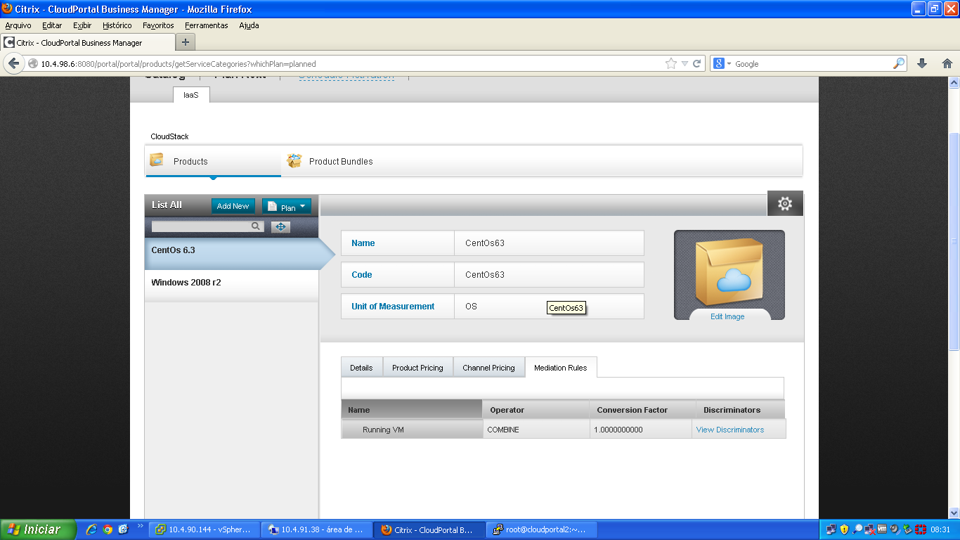This screenshot has height=540, width=960.
Task: Select CentOs 6.3 in product list
Action: [x=232, y=253]
